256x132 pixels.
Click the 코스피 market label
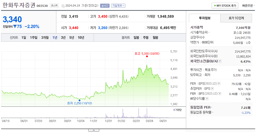point(54,5)
